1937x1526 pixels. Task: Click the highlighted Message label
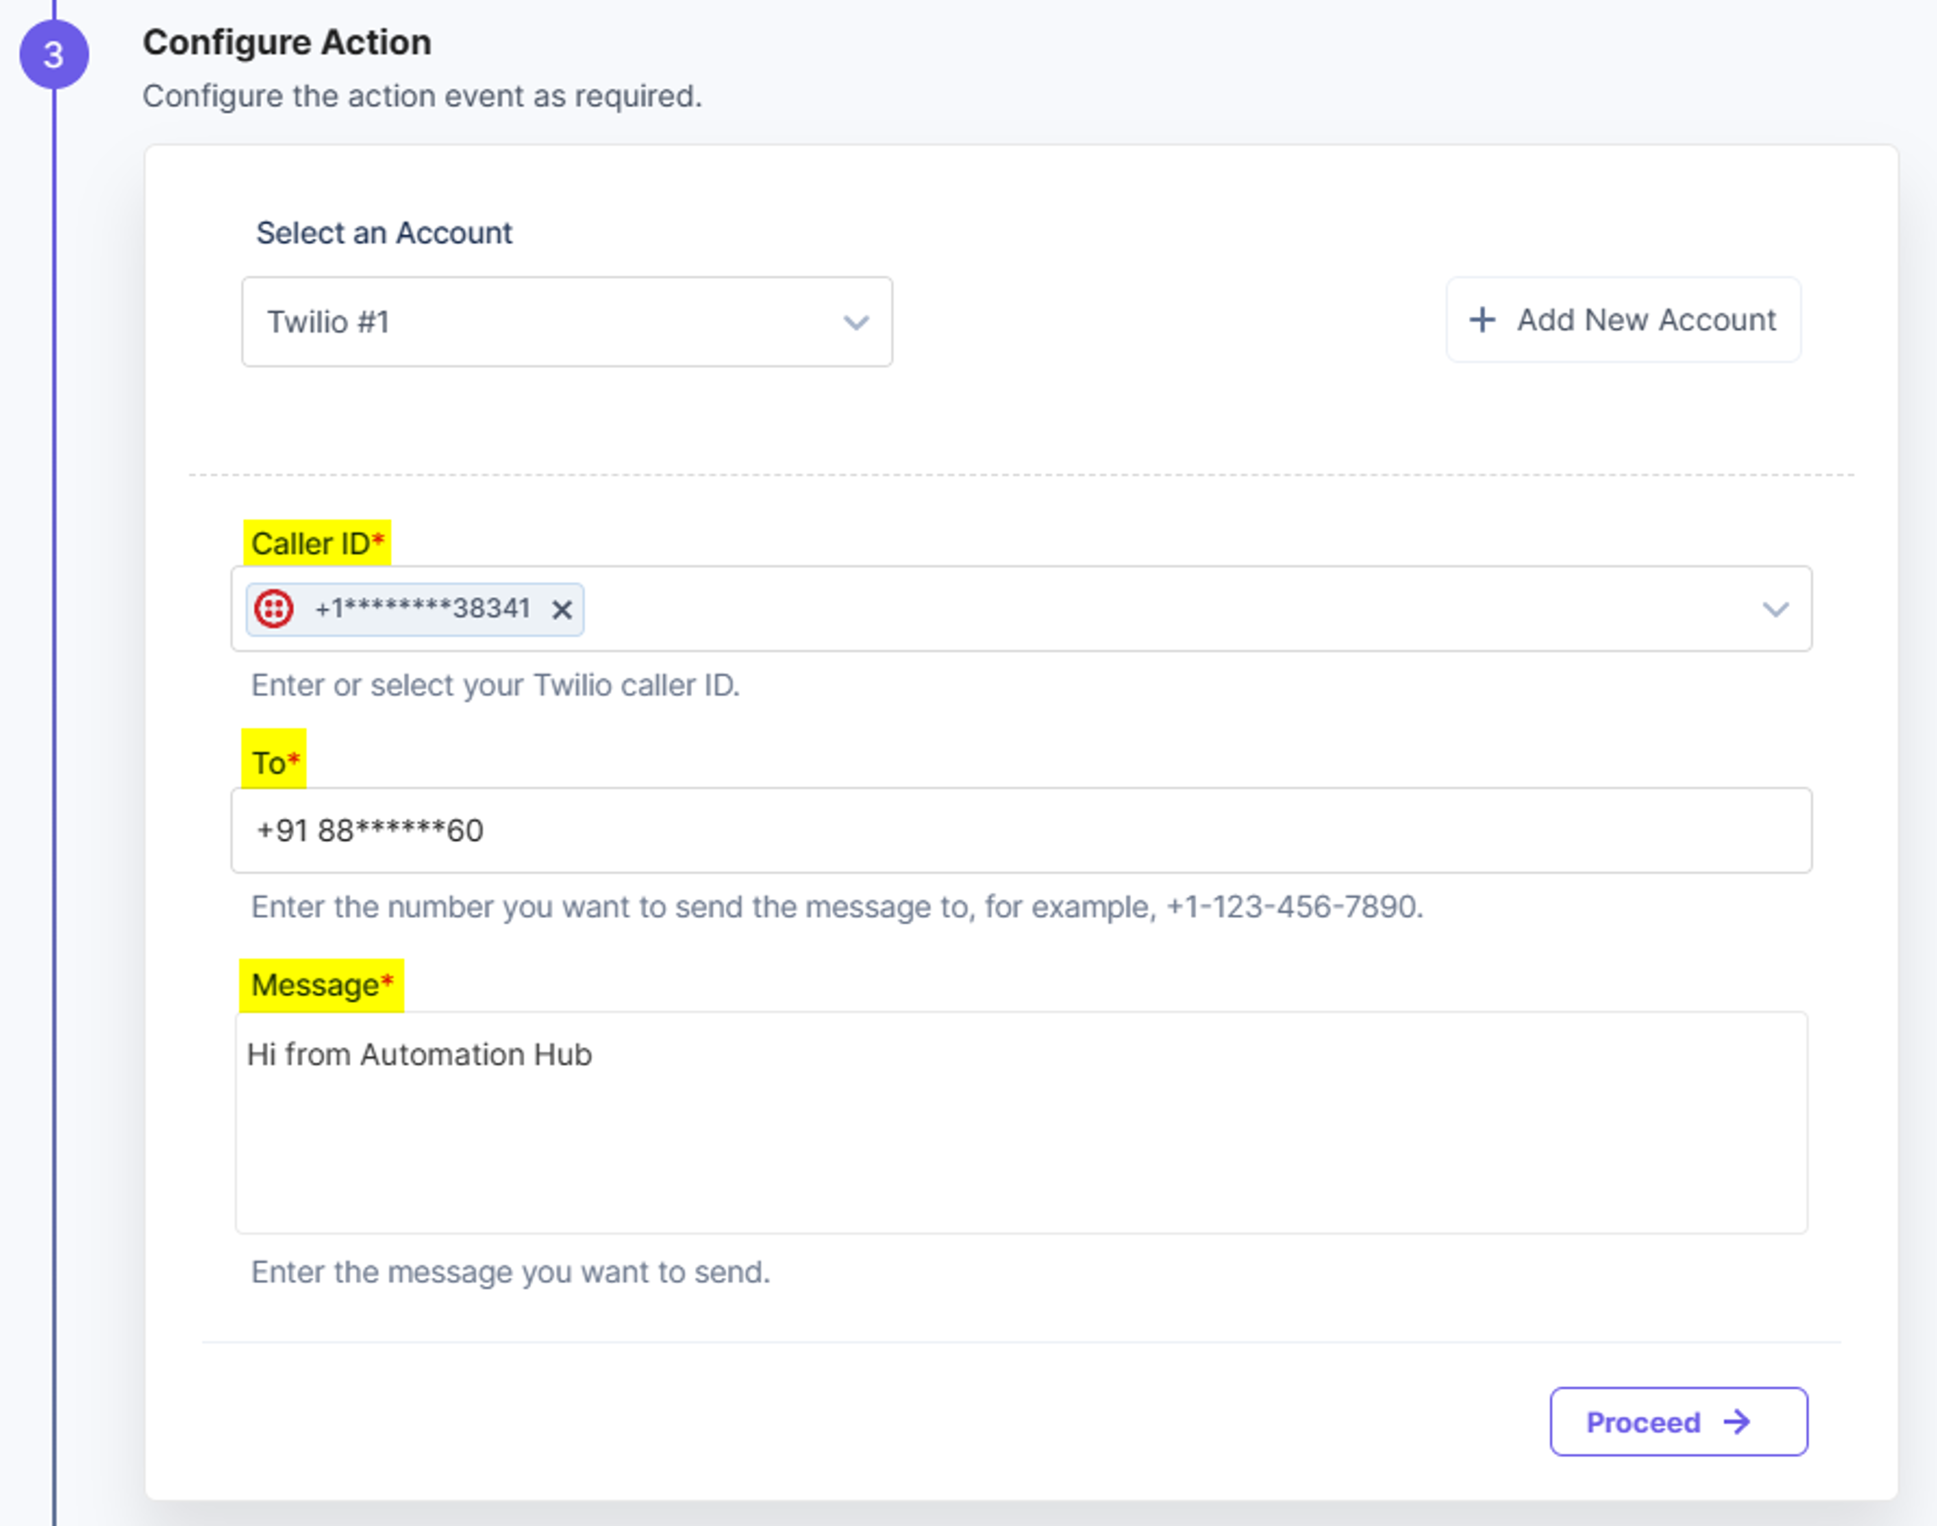click(x=322, y=985)
